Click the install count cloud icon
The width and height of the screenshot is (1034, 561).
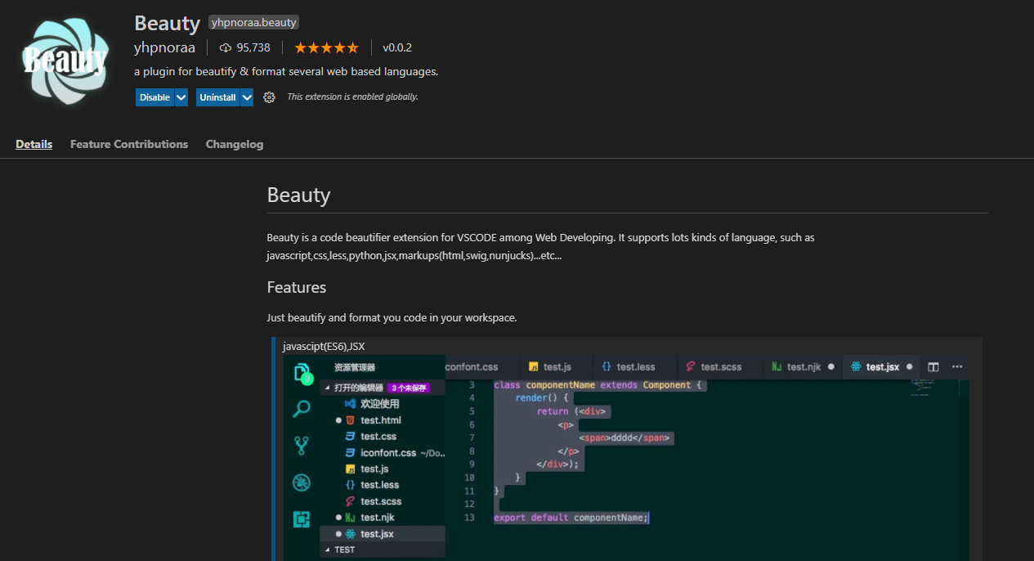[226, 48]
